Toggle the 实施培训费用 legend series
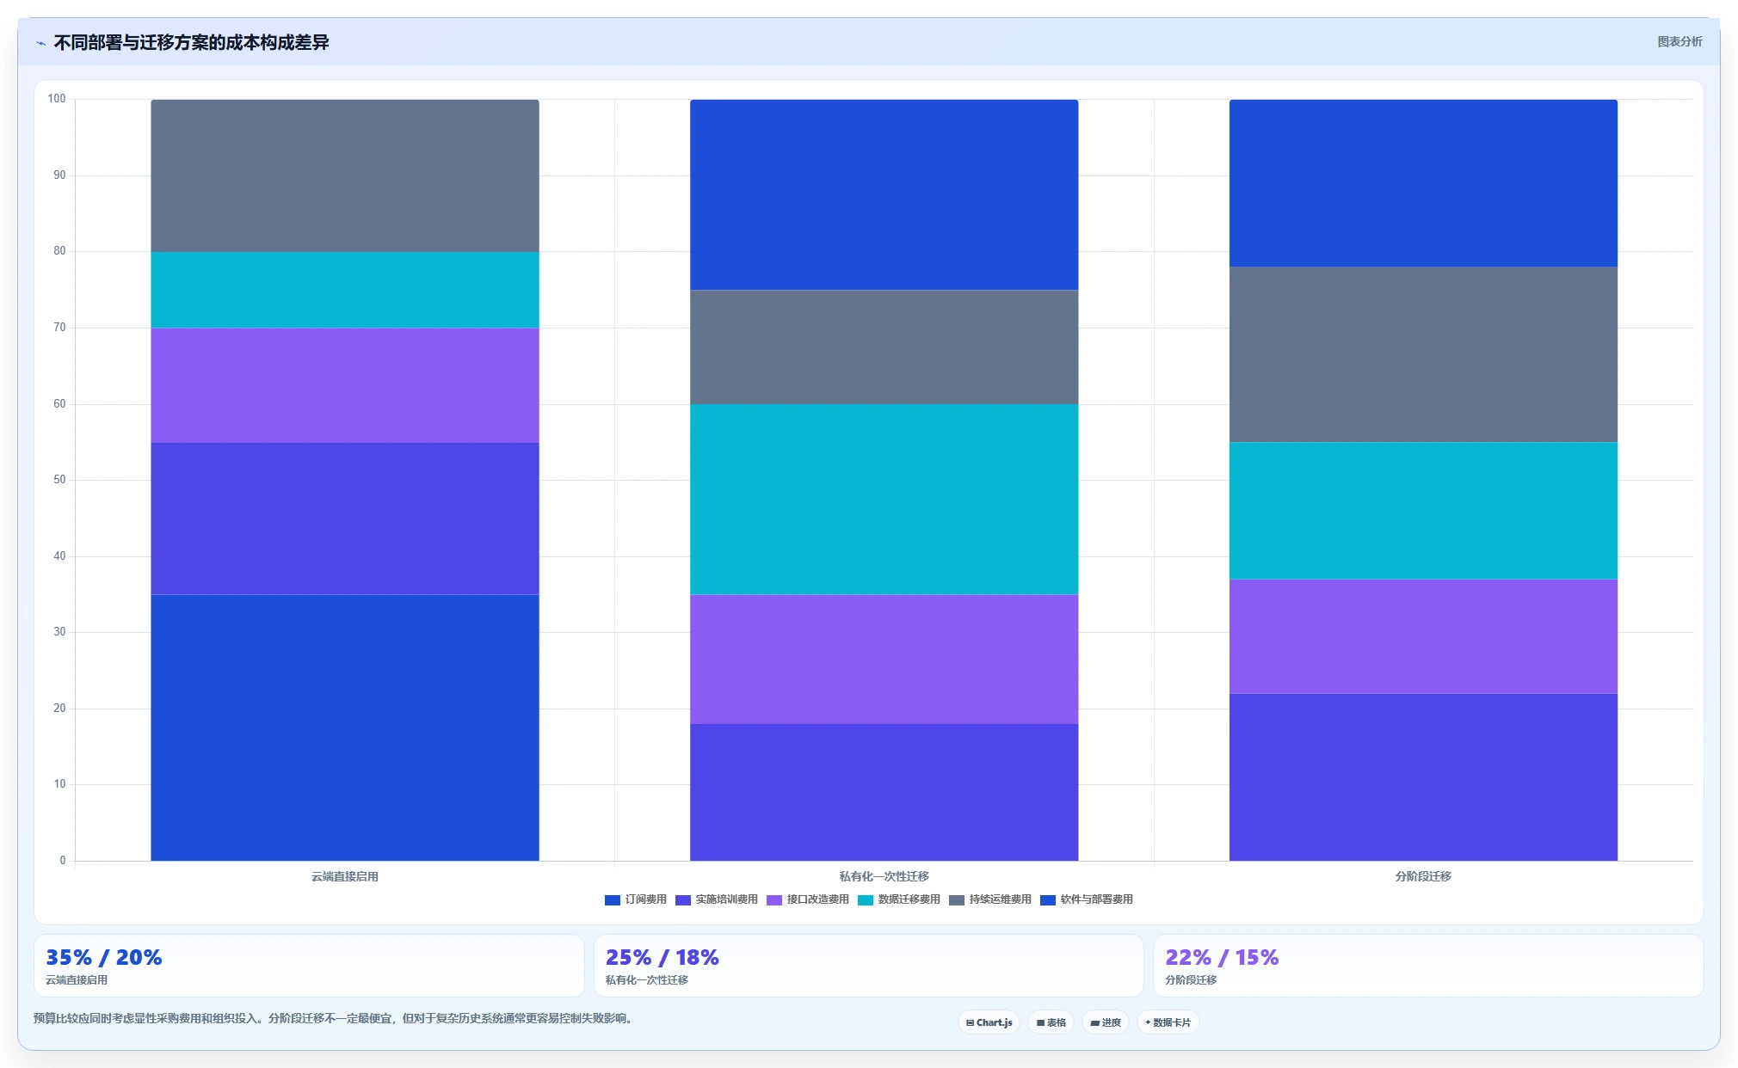 [717, 899]
